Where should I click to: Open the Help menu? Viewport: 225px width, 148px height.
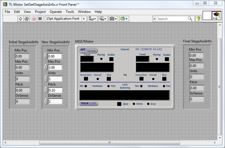[x=98, y=12]
